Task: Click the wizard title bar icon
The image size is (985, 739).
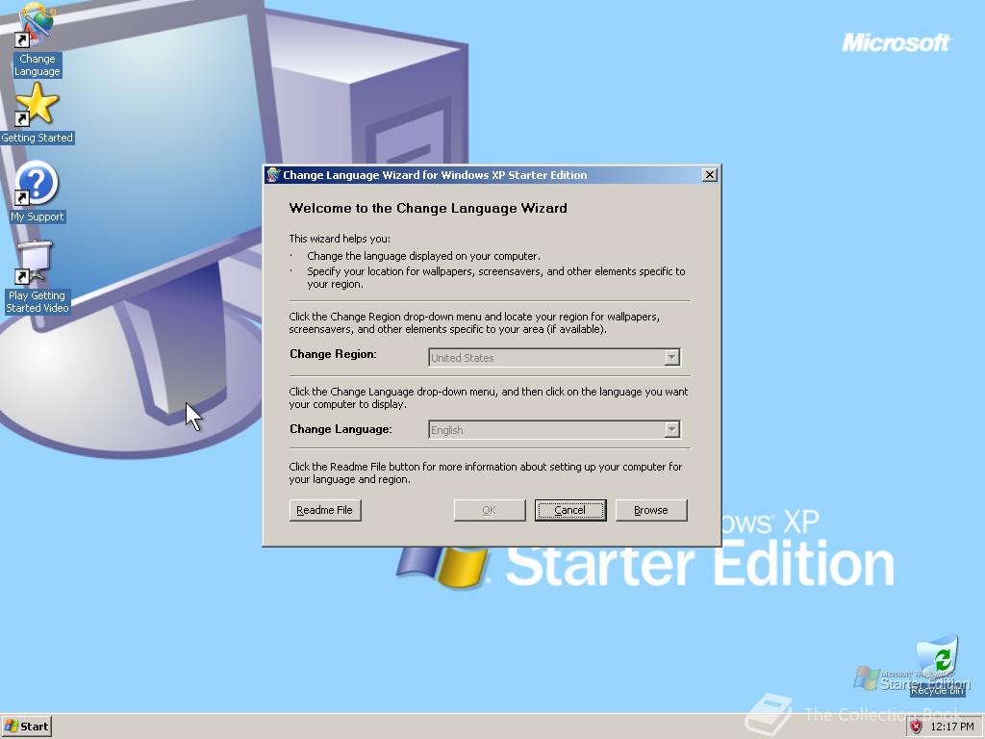Action: tap(273, 175)
